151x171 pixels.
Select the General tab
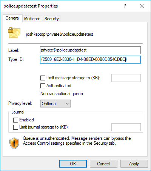coord(12,18)
